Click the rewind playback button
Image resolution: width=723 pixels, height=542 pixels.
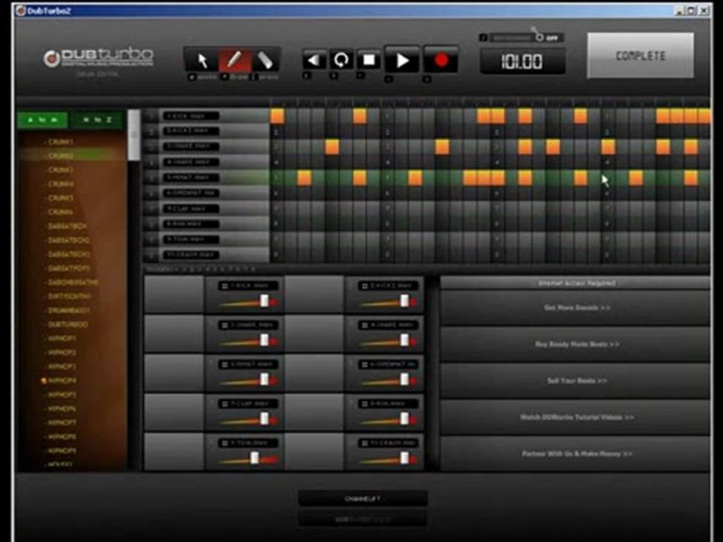[x=314, y=60]
